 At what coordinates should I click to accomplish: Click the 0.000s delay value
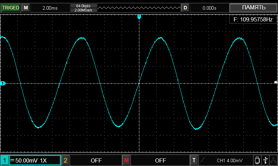click(210, 8)
